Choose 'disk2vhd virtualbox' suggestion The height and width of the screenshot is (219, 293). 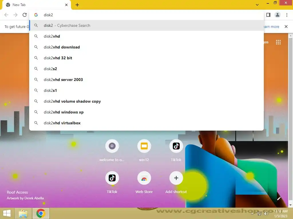tap(146, 123)
